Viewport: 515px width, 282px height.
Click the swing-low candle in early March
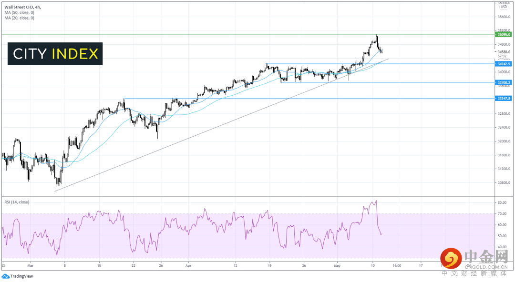56,184
